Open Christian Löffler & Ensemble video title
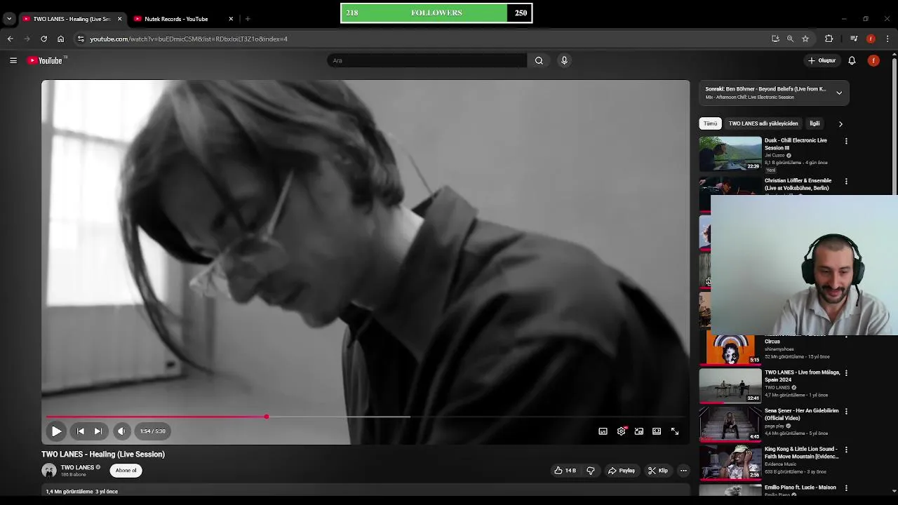Image resolution: width=898 pixels, height=505 pixels. [798, 184]
